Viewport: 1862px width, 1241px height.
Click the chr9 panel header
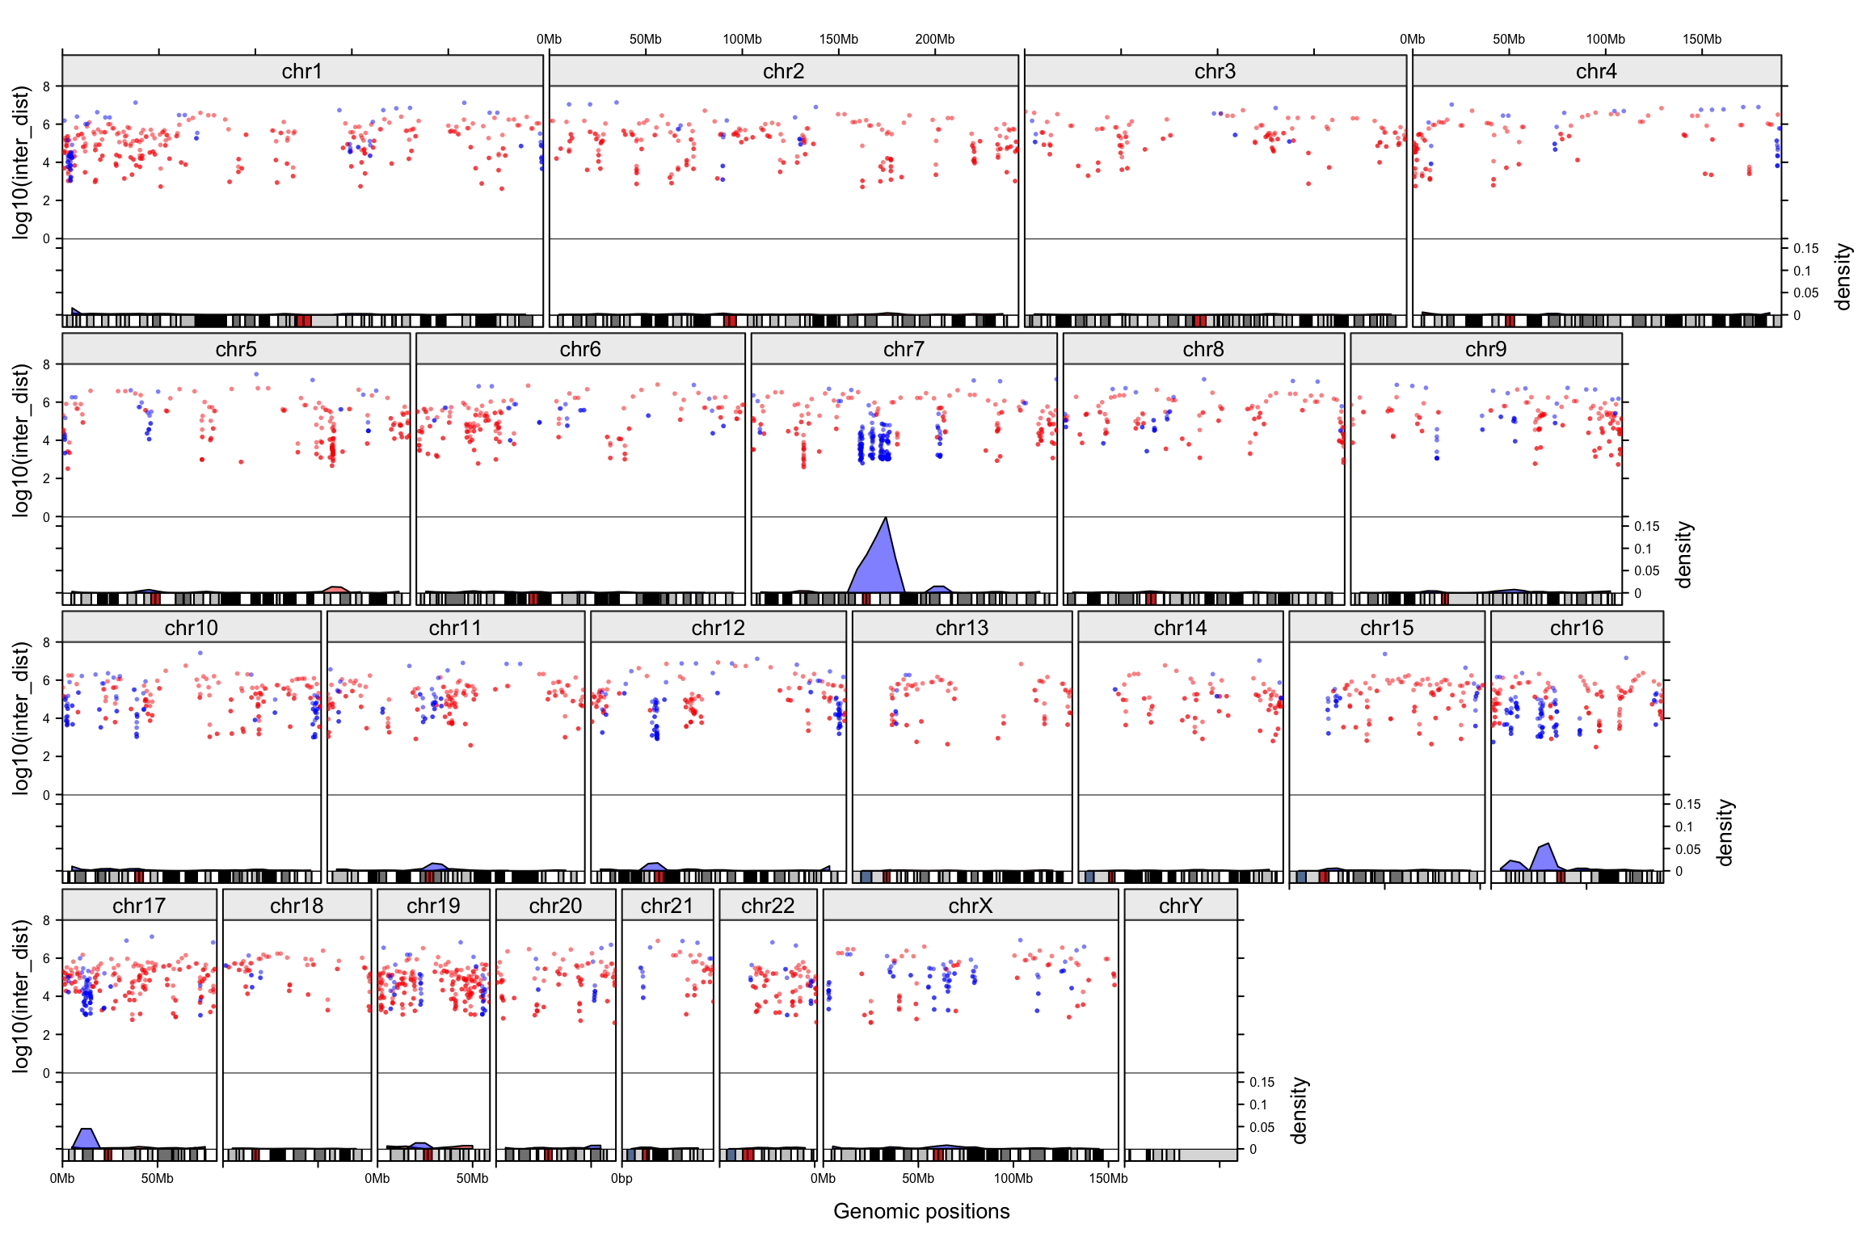[1485, 349]
